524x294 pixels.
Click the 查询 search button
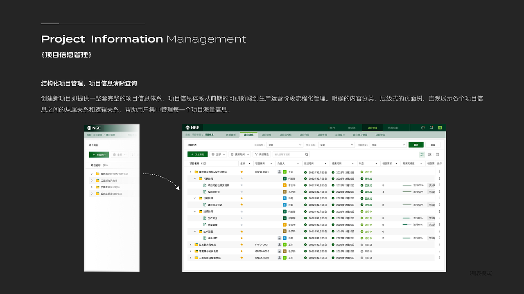tap(416, 145)
